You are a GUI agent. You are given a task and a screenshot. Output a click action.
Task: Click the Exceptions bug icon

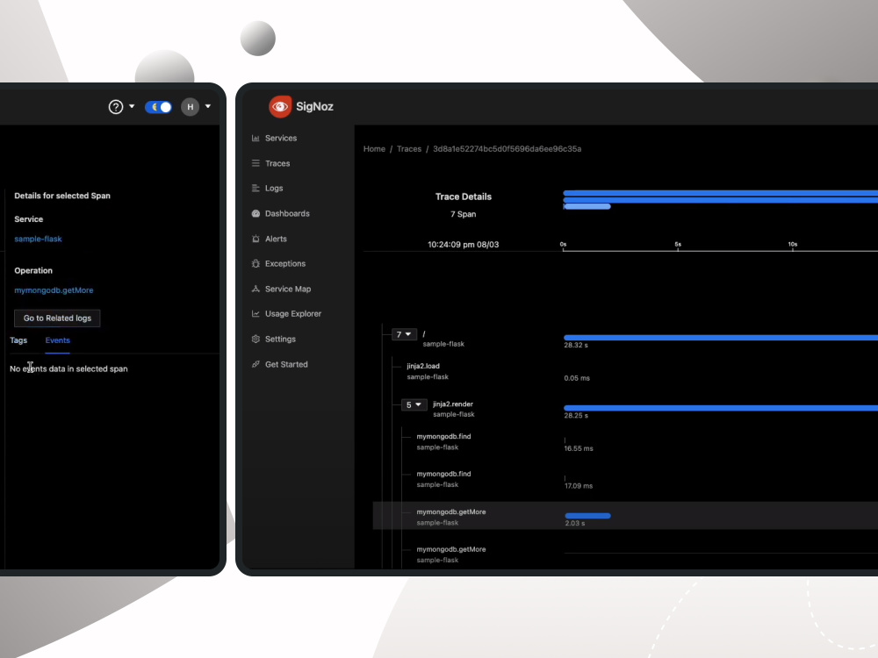tap(255, 263)
